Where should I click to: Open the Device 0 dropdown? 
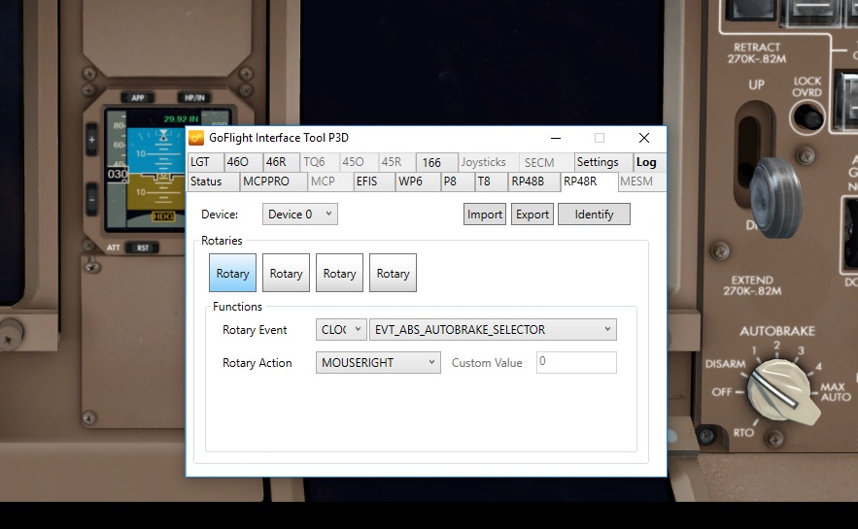(x=300, y=215)
